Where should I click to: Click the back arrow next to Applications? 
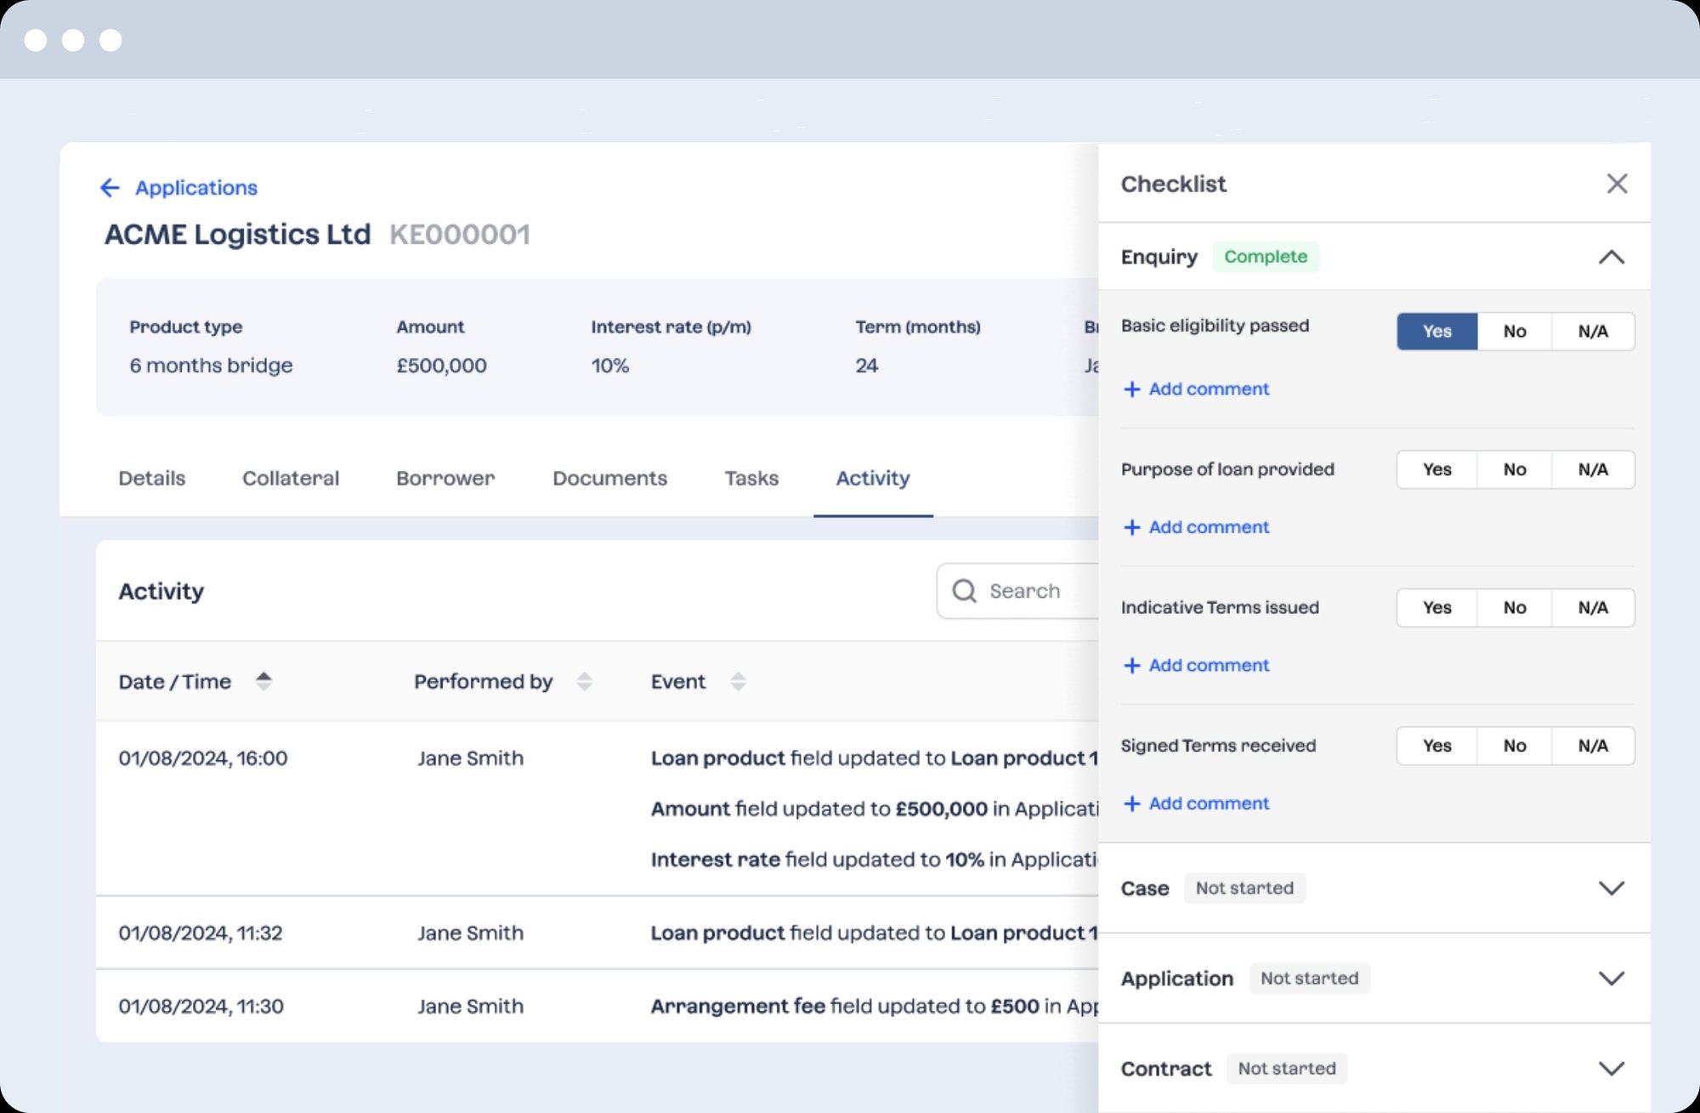pyautogui.click(x=110, y=187)
